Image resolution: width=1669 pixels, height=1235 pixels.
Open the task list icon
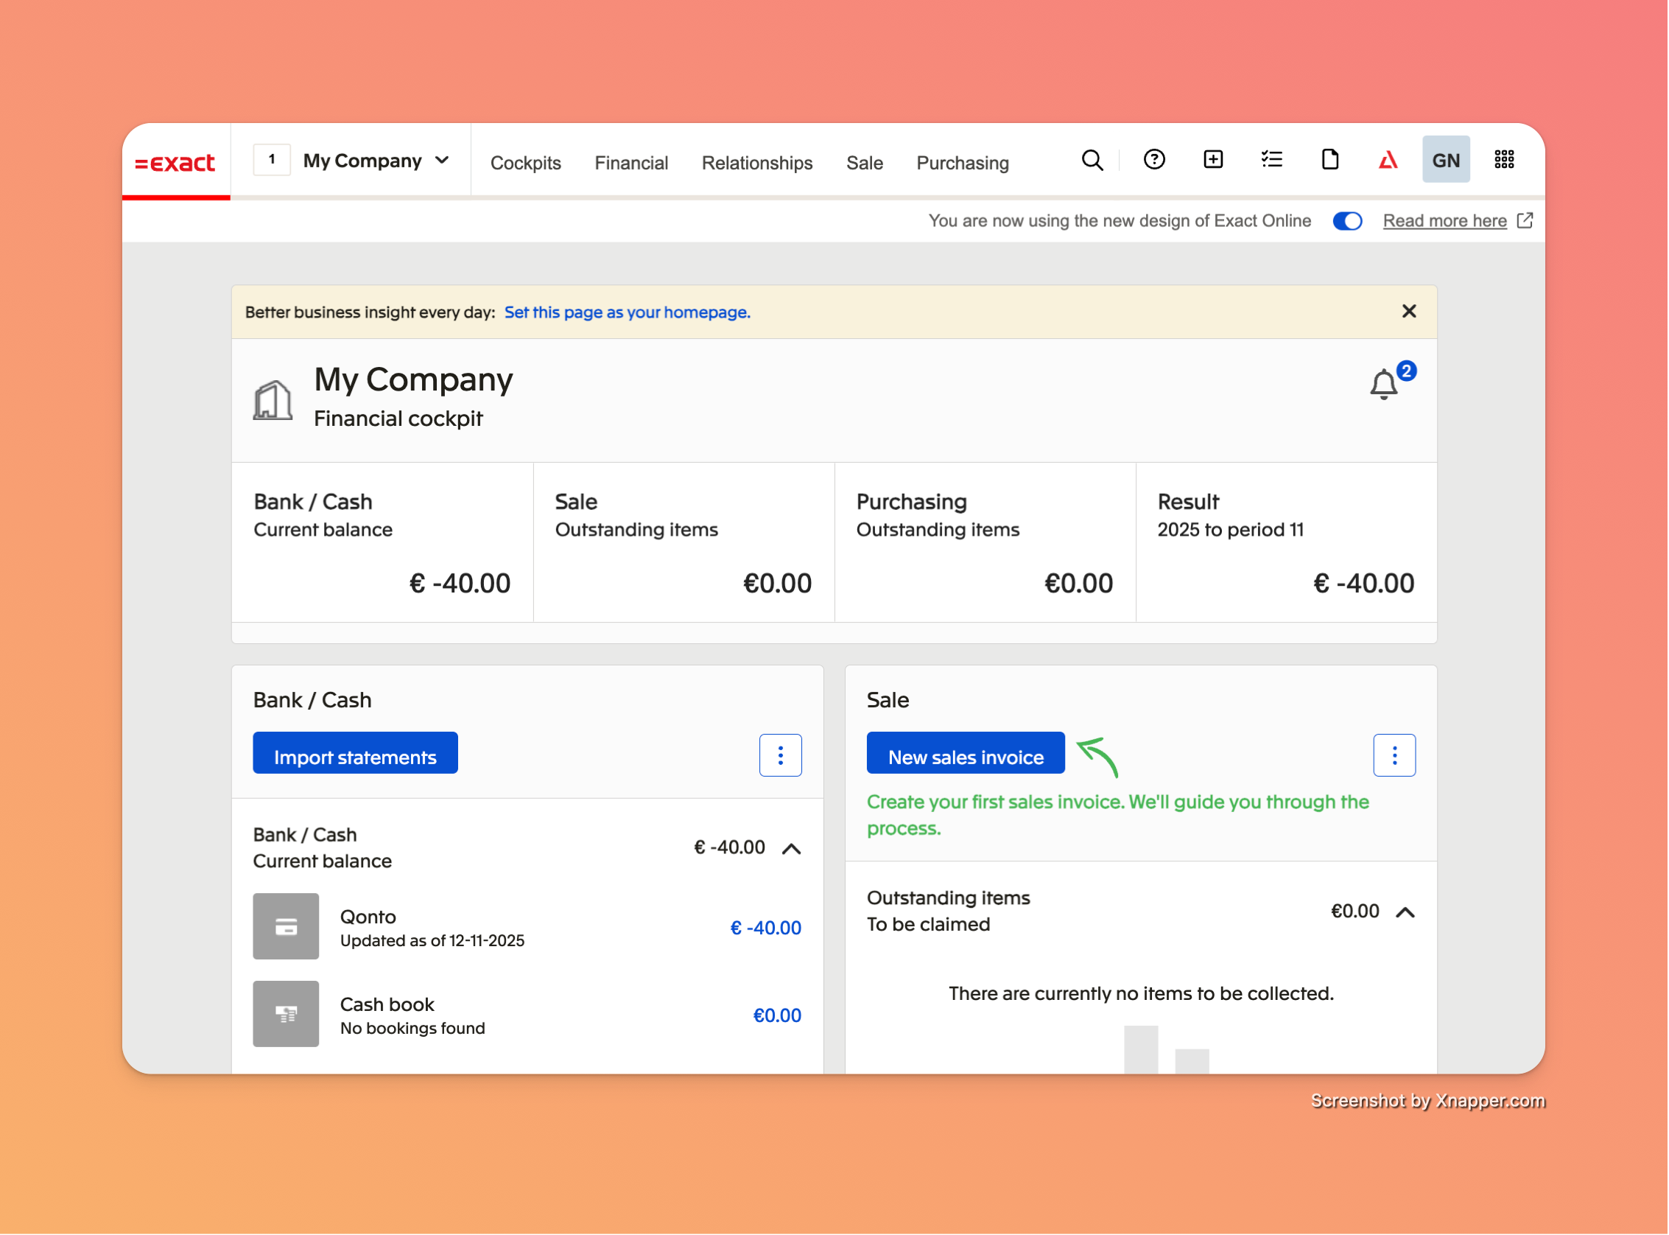(x=1271, y=159)
